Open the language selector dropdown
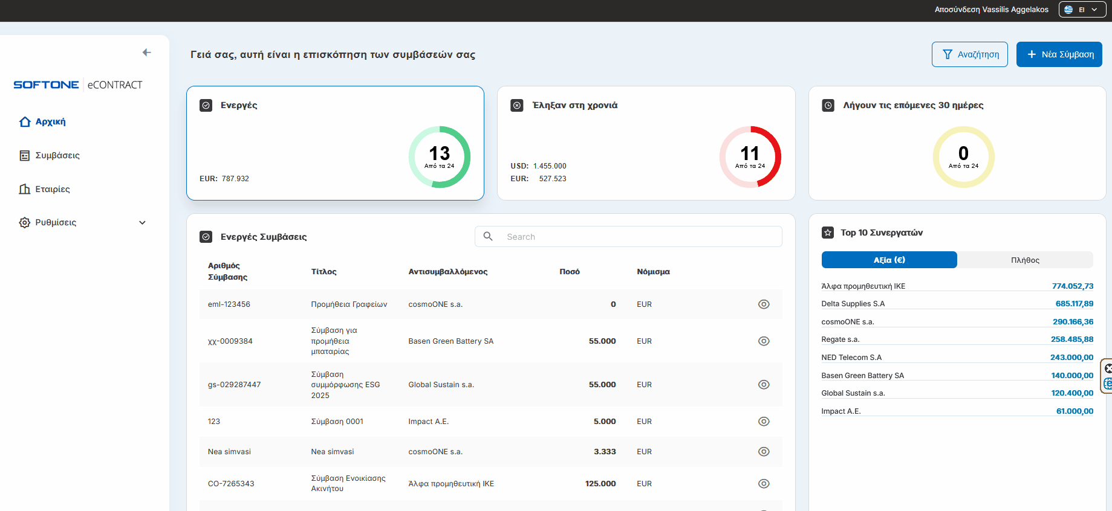The height and width of the screenshot is (511, 1112). 1082,10
